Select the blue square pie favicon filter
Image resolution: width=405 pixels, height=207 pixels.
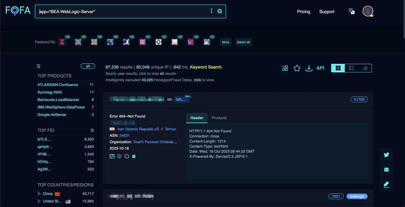click(110, 42)
